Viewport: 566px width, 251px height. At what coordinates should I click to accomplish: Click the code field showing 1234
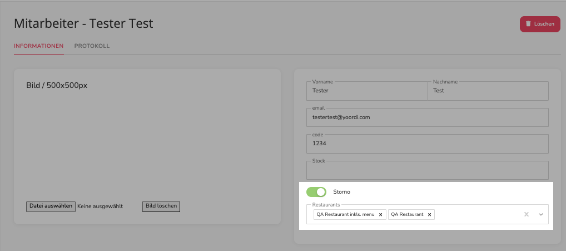coord(428,144)
